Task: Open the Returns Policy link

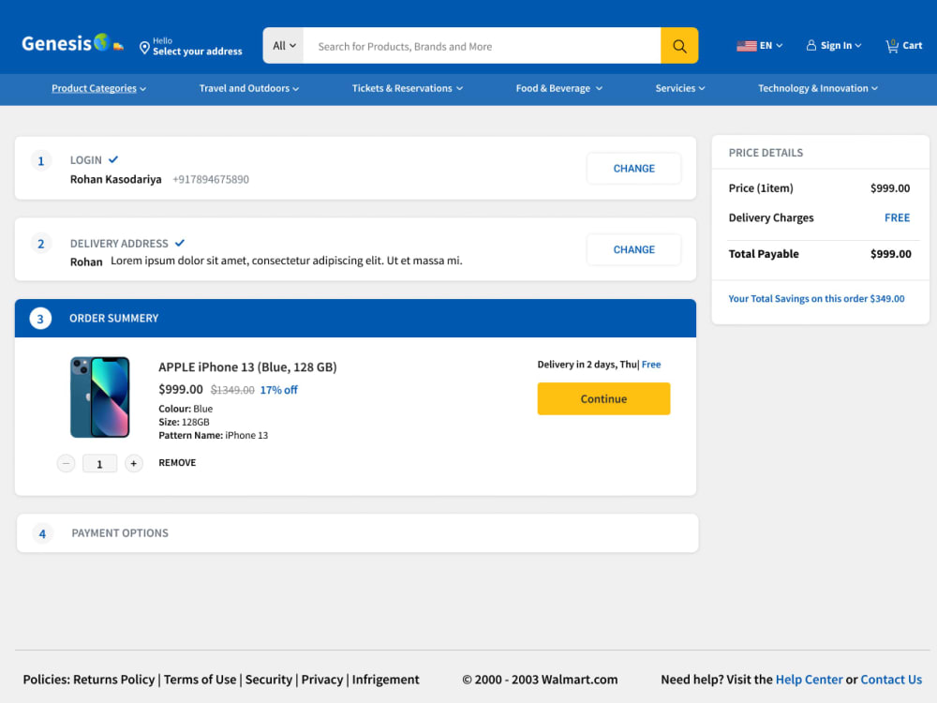Action: 113,680
